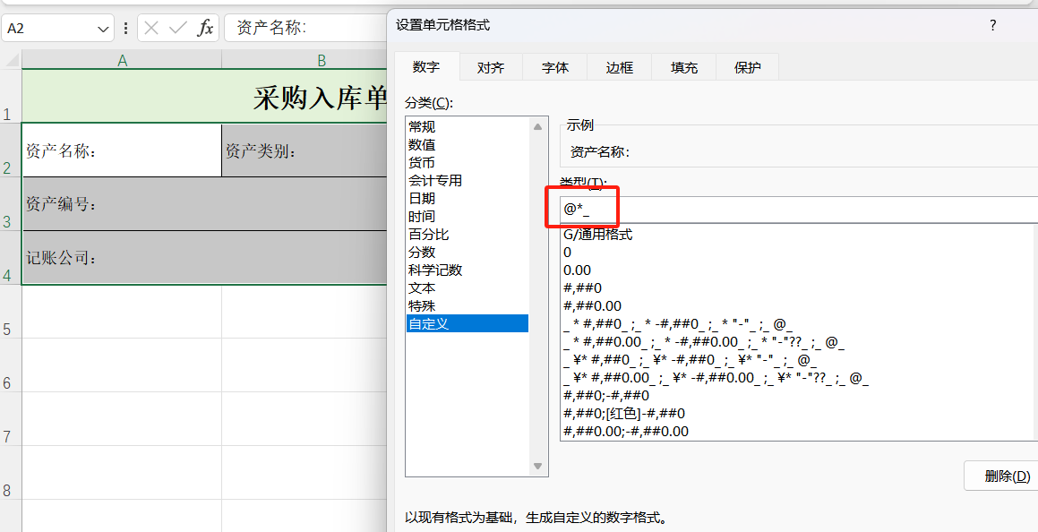Viewport: 1038px width, 532px height.
Task: Click the confirm checkmark in formula bar
Action: [177, 27]
